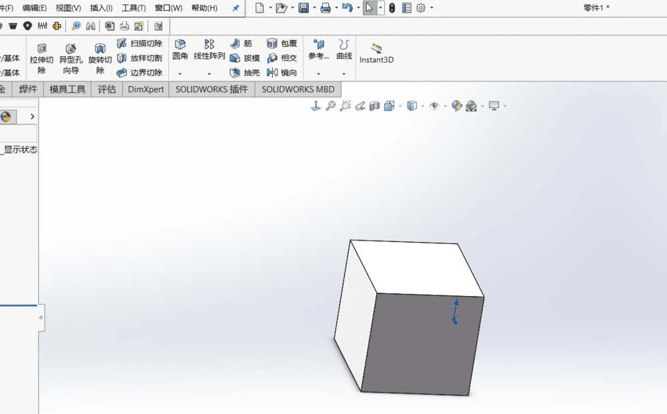The height and width of the screenshot is (414, 667).
Task: Expand the 曲线 dropdown arrow
Action: point(344,74)
